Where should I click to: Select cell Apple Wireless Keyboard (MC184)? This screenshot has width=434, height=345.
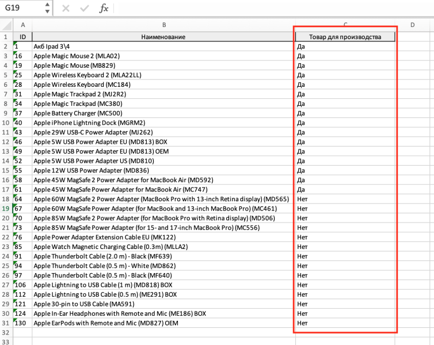coord(164,85)
